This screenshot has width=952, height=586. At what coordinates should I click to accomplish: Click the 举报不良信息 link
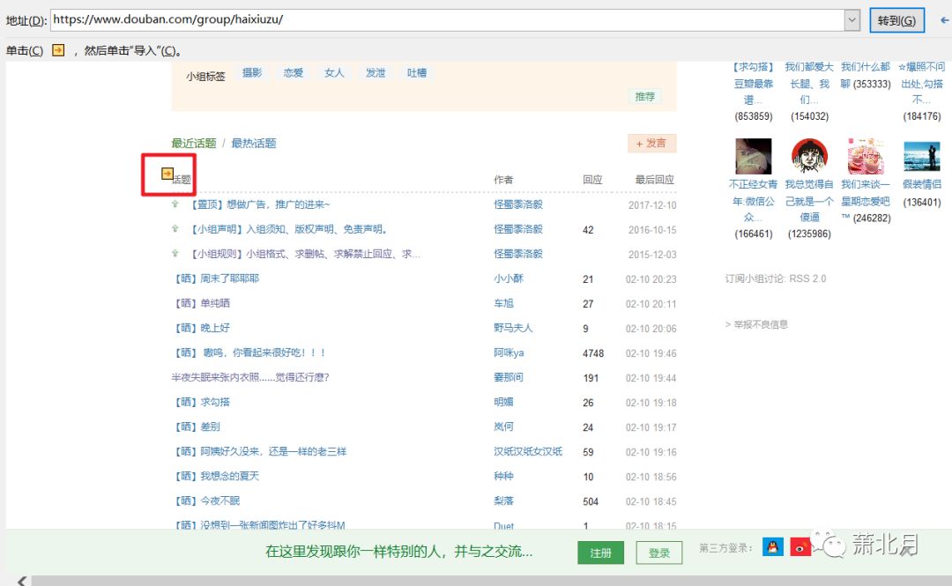pos(761,324)
